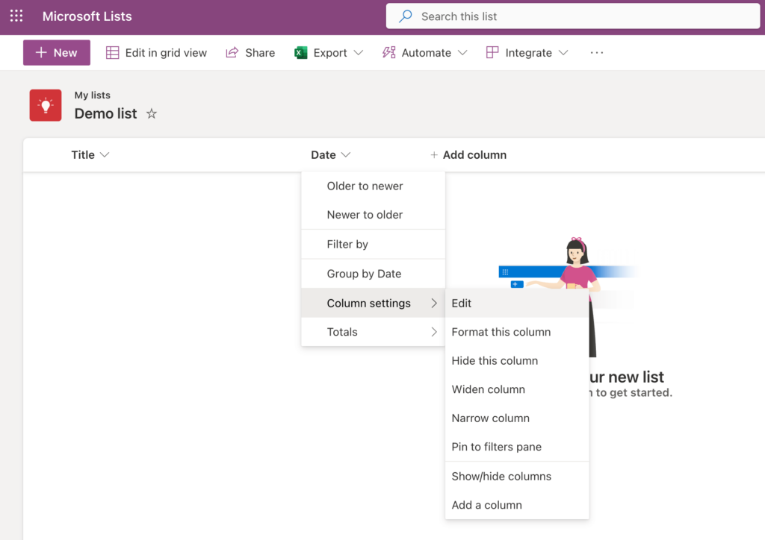Expand the Automate dropdown chevron

462,53
